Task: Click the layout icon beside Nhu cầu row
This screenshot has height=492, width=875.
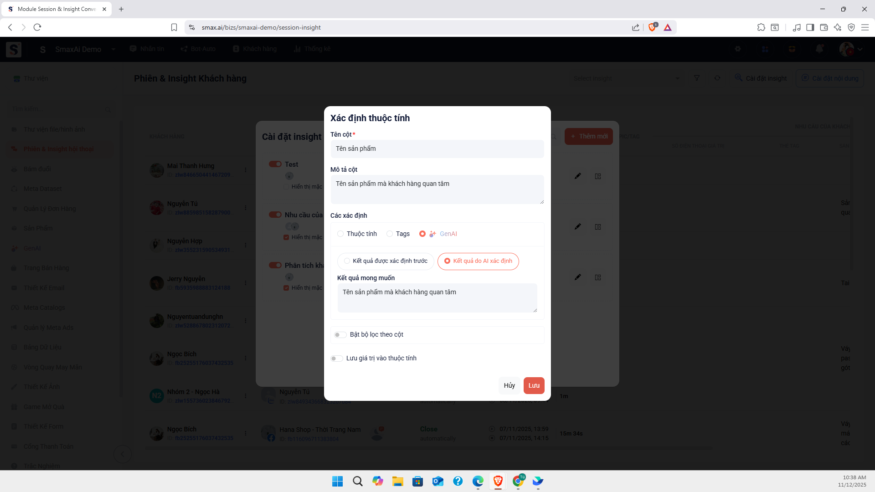Action: [x=598, y=227]
